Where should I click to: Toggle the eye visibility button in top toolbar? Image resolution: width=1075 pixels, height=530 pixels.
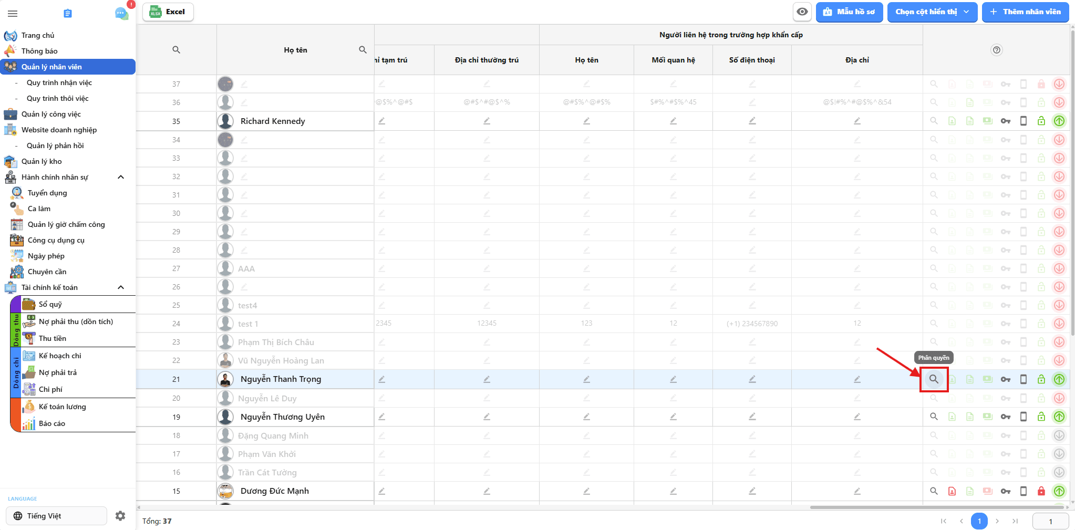(802, 12)
